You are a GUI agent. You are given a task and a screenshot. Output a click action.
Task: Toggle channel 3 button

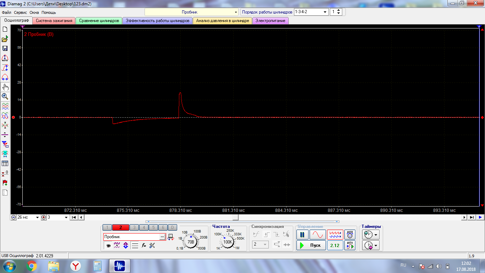tap(134, 227)
